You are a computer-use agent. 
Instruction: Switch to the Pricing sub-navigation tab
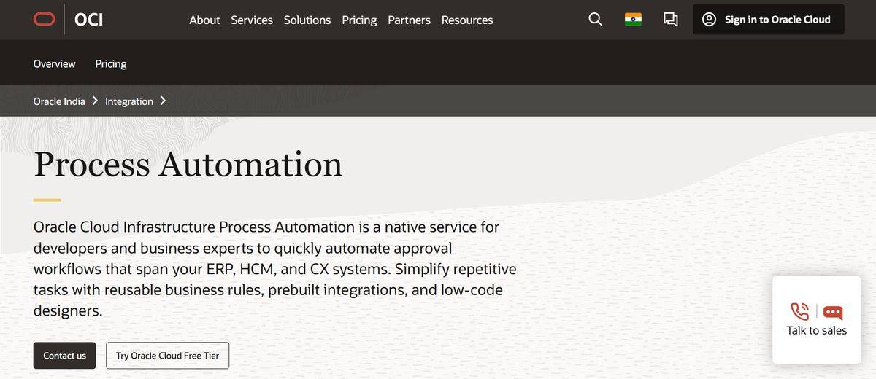[111, 63]
